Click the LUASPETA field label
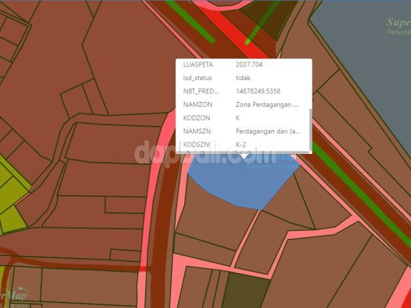The height and width of the screenshot is (308, 411). click(199, 64)
